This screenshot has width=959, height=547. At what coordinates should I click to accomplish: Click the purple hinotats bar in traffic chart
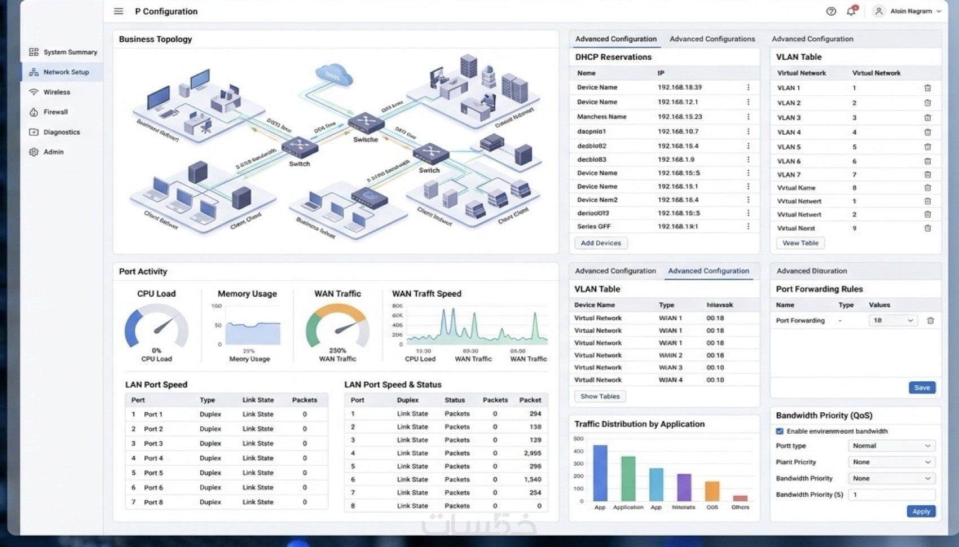click(x=684, y=487)
